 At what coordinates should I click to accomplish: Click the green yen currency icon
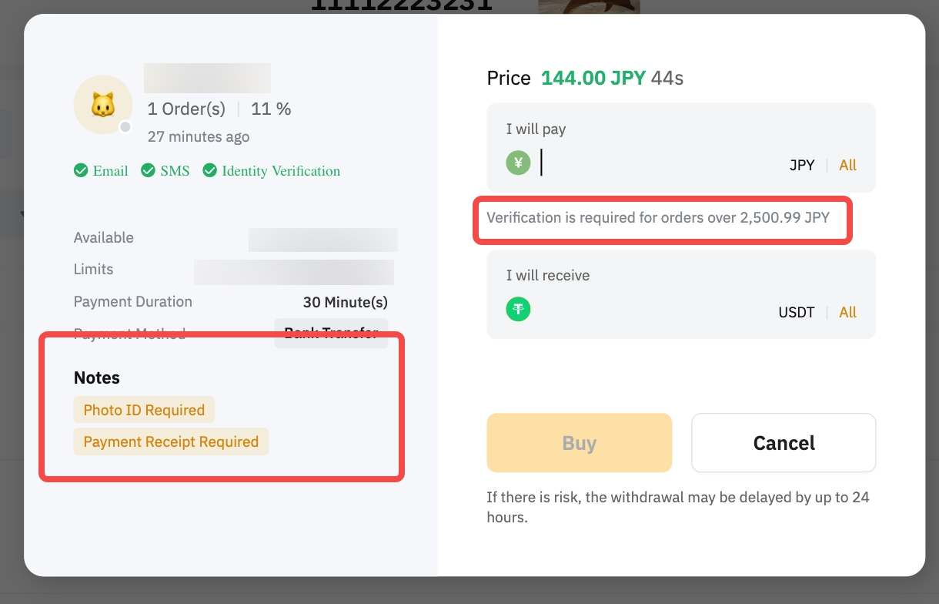point(518,163)
